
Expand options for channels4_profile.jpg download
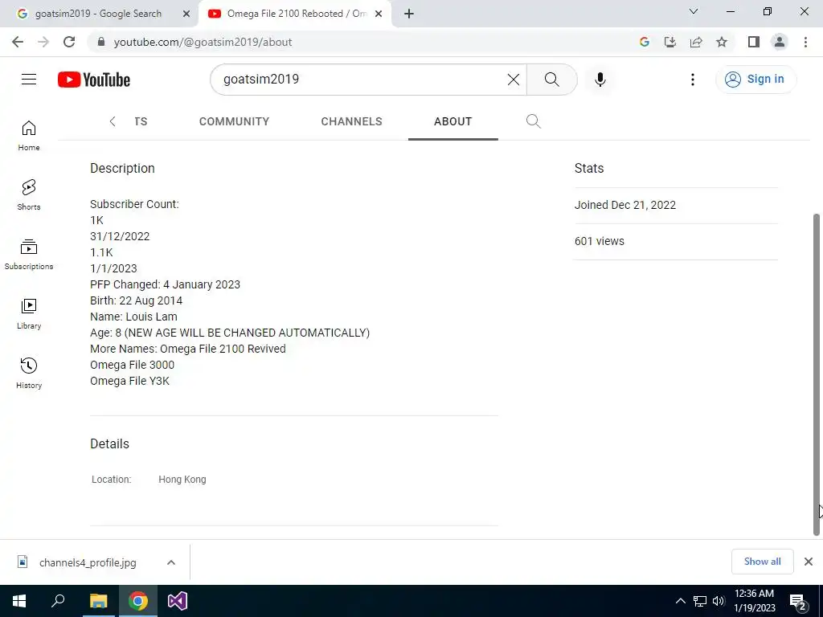[171, 562]
